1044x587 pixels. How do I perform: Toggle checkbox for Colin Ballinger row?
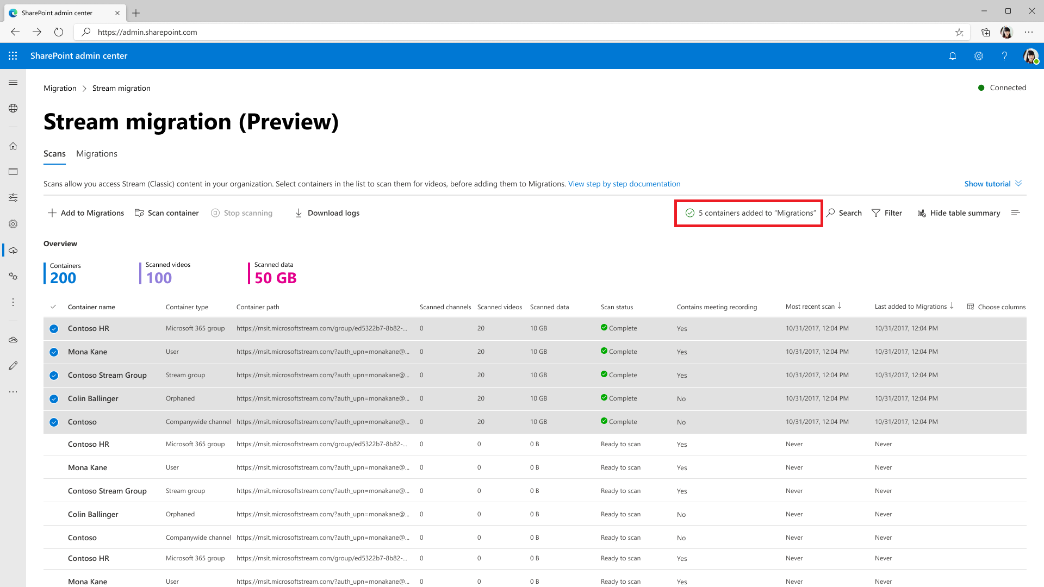(54, 398)
